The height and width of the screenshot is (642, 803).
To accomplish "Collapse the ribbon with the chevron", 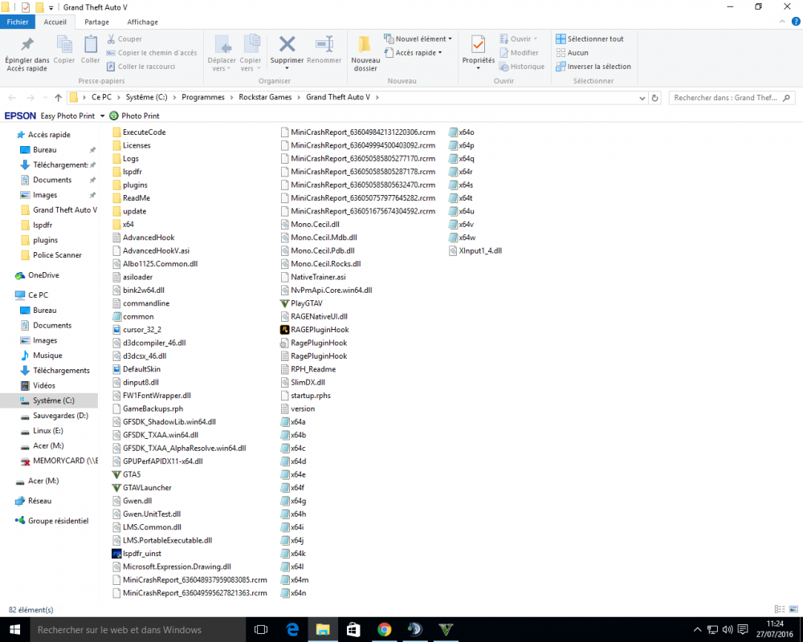I will point(782,22).
